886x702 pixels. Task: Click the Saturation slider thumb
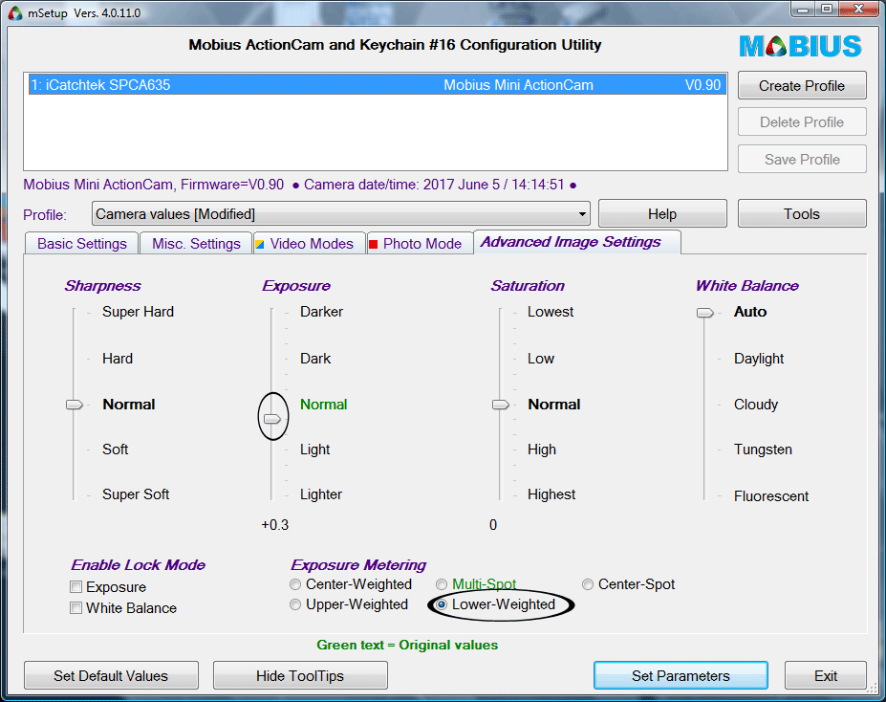[501, 405]
